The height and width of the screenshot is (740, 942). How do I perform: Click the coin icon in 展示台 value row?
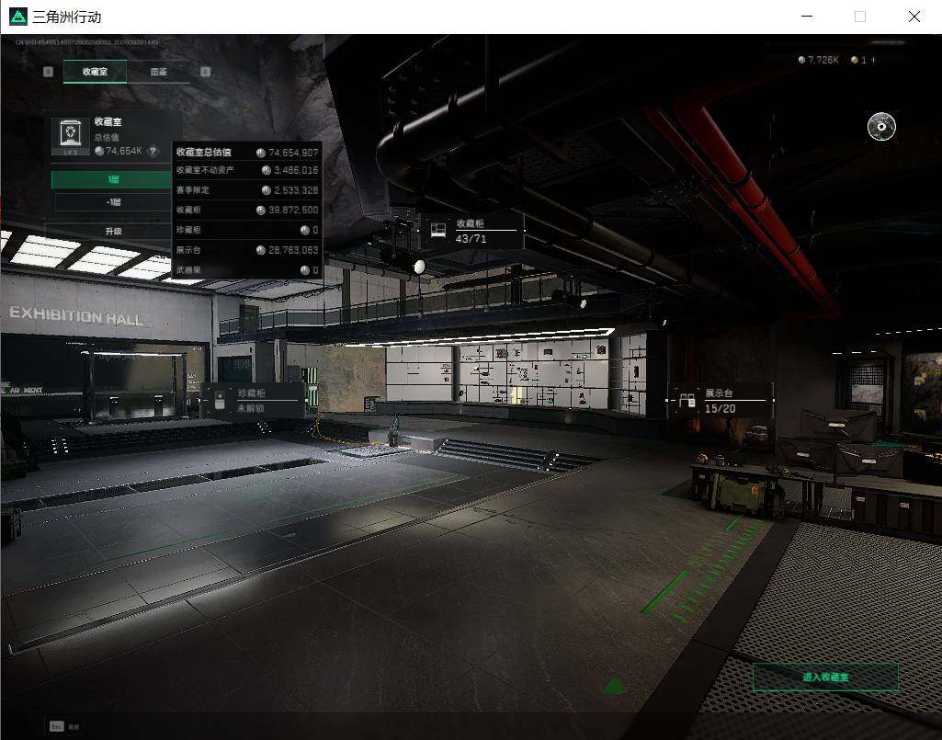pos(261,250)
